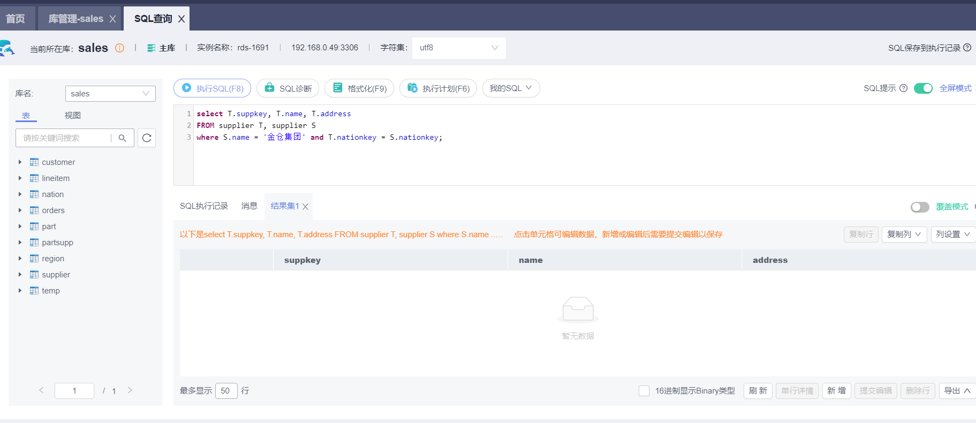976x423 pixels.
Task: Expand the temp tree node
Action: 20,291
